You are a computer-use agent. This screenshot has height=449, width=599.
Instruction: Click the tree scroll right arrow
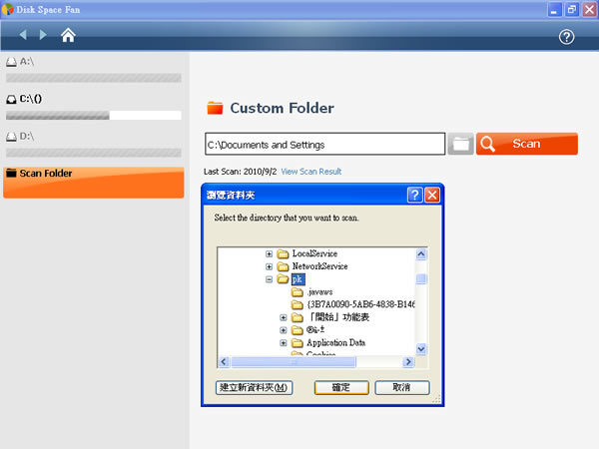(x=408, y=361)
